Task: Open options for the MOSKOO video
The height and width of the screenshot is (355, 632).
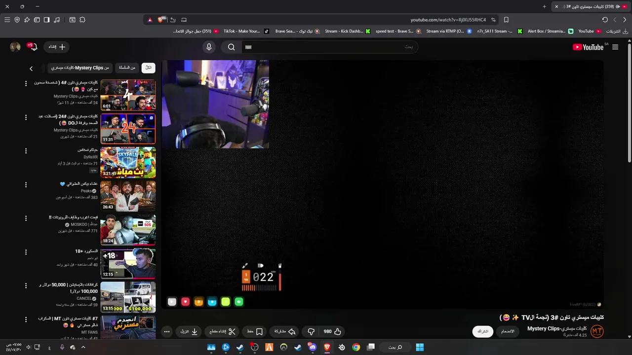Action: coord(26,218)
